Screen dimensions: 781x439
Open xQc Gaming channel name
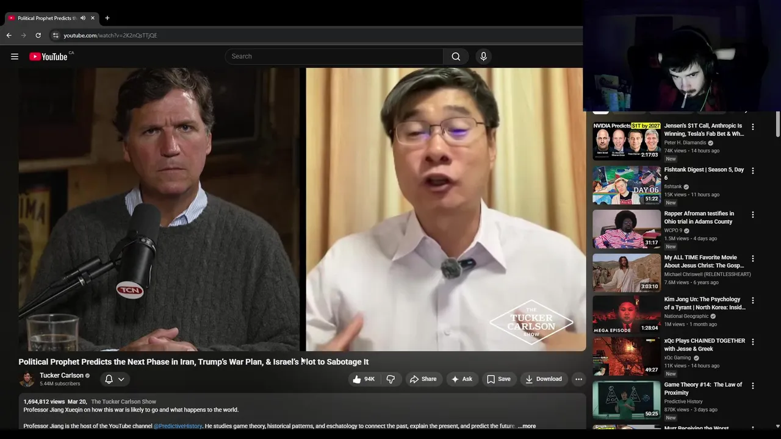677,358
